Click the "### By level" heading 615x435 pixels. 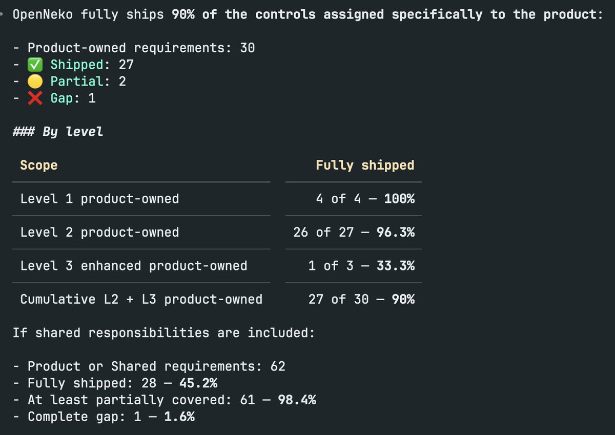pyautogui.click(x=58, y=132)
